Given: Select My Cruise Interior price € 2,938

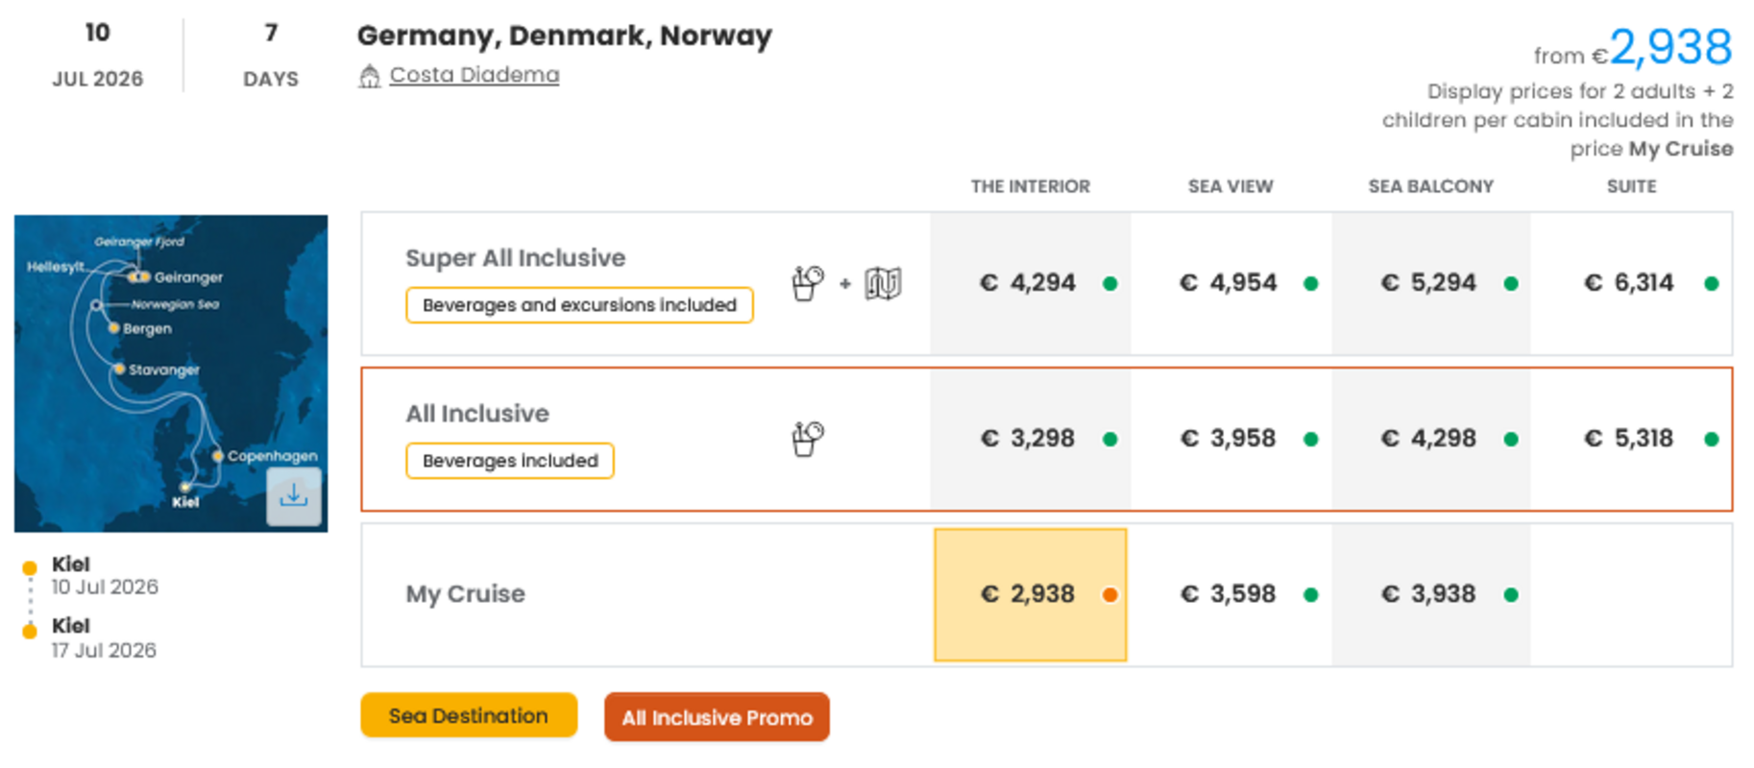Looking at the screenshot, I should coord(1029,594).
